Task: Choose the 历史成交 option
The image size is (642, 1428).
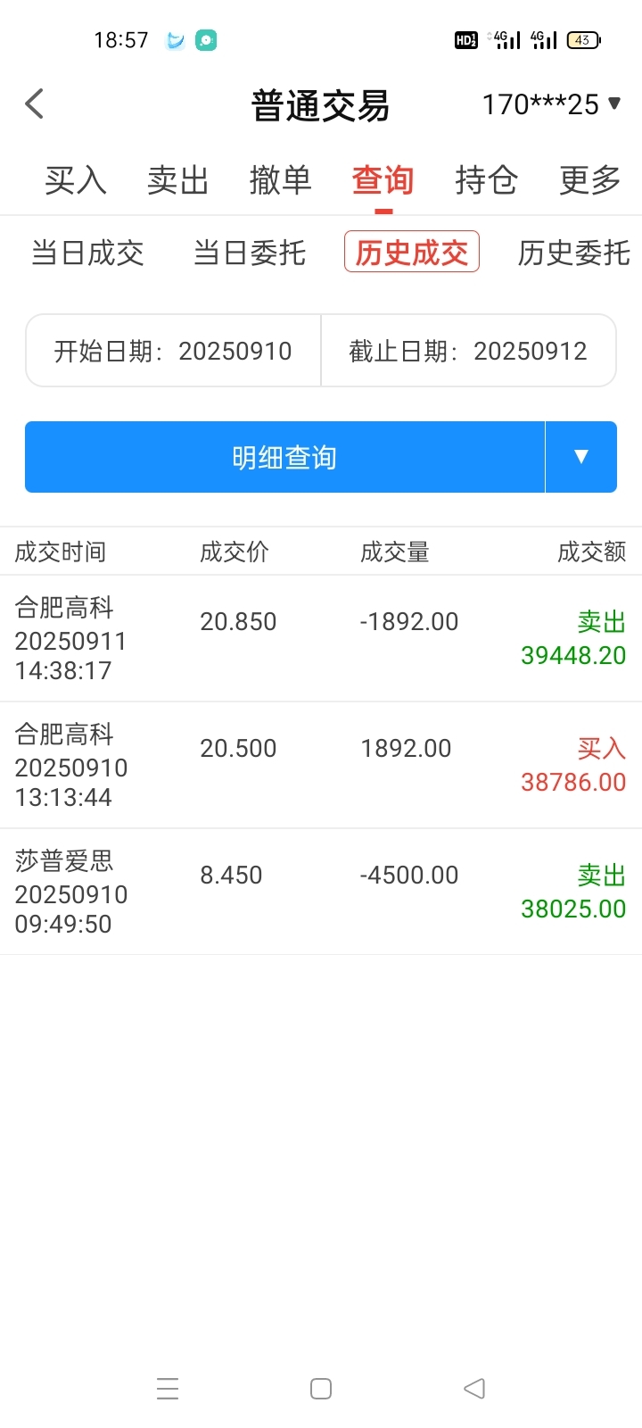Action: pos(412,252)
